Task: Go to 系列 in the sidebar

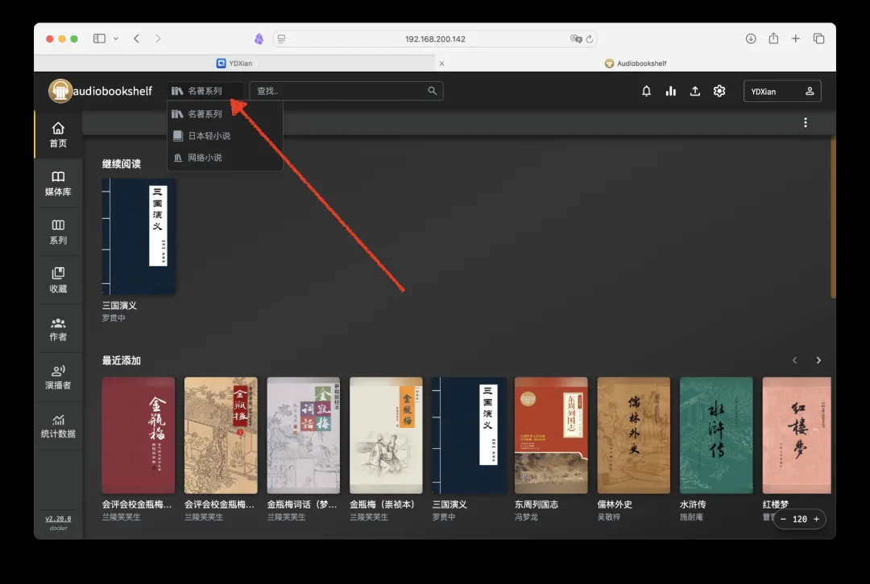Action: tap(58, 232)
